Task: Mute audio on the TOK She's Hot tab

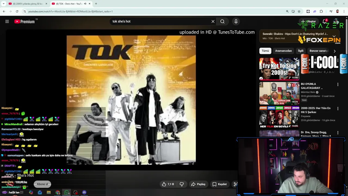Action: pyautogui.click(x=85, y=4)
